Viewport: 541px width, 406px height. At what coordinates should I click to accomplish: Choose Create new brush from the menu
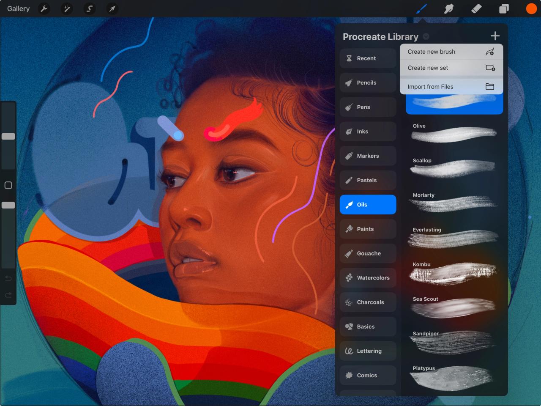coord(451,51)
